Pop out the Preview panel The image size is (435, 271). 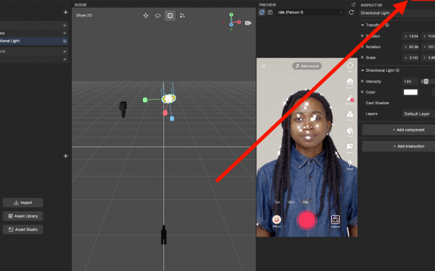(353, 4)
